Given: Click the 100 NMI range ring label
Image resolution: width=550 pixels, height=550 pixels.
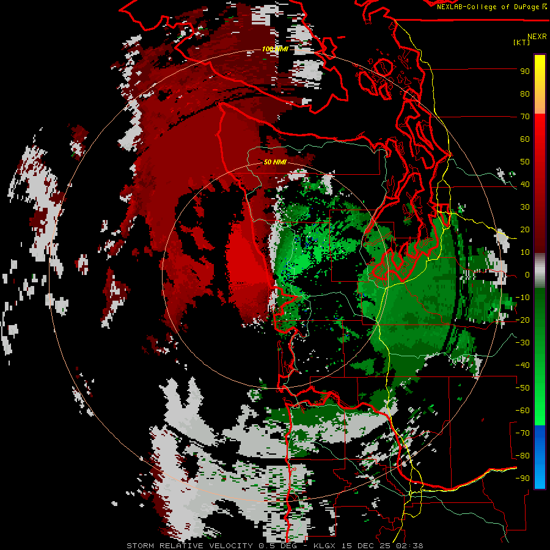Looking at the screenshot, I should tap(274, 49).
